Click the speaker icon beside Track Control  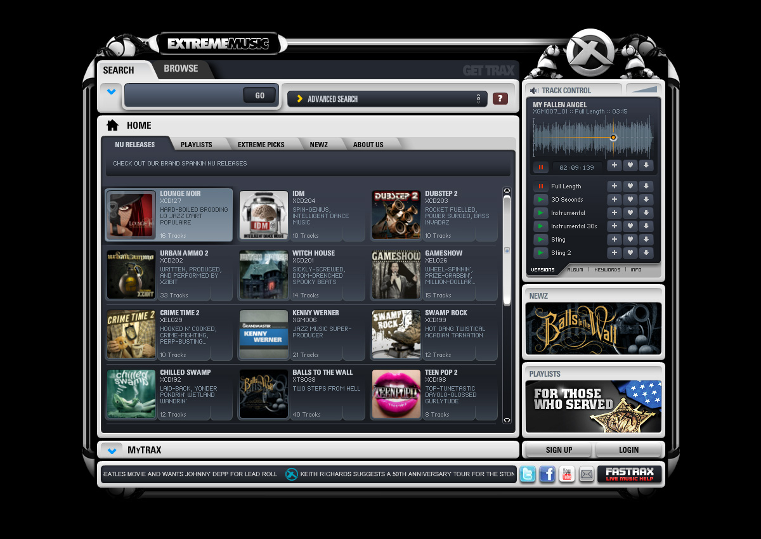coord(534,91)
